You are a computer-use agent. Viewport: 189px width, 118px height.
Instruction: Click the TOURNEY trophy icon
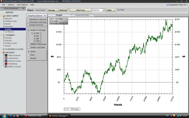tap(4, 35)
